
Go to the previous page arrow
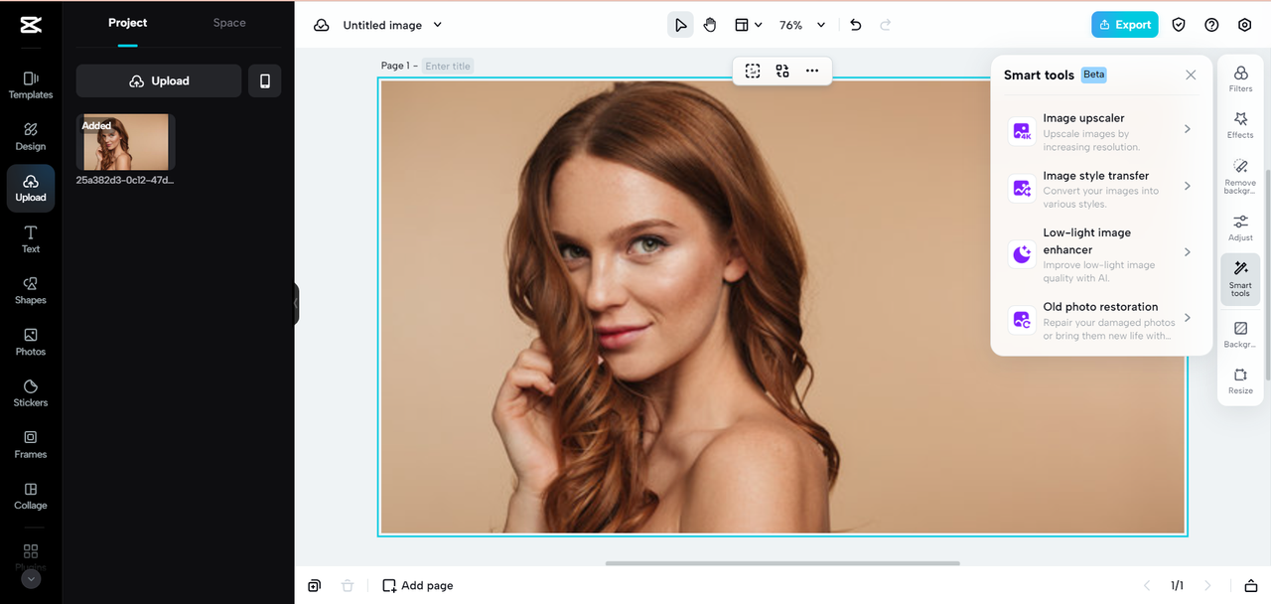1147,585
